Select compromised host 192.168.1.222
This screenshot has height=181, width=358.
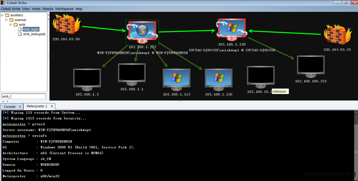click(x=142, y=32)
